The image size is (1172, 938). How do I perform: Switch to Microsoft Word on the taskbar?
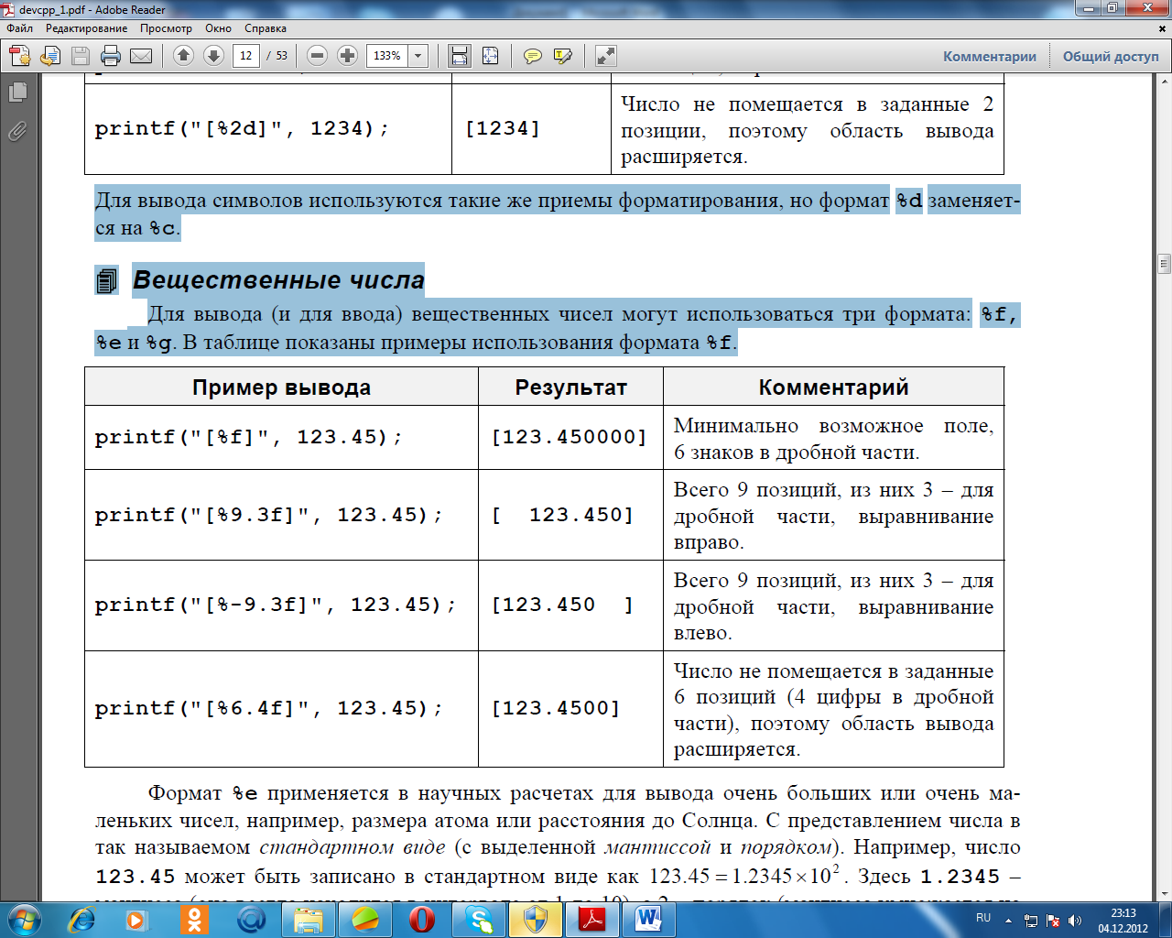pos(649,919)
